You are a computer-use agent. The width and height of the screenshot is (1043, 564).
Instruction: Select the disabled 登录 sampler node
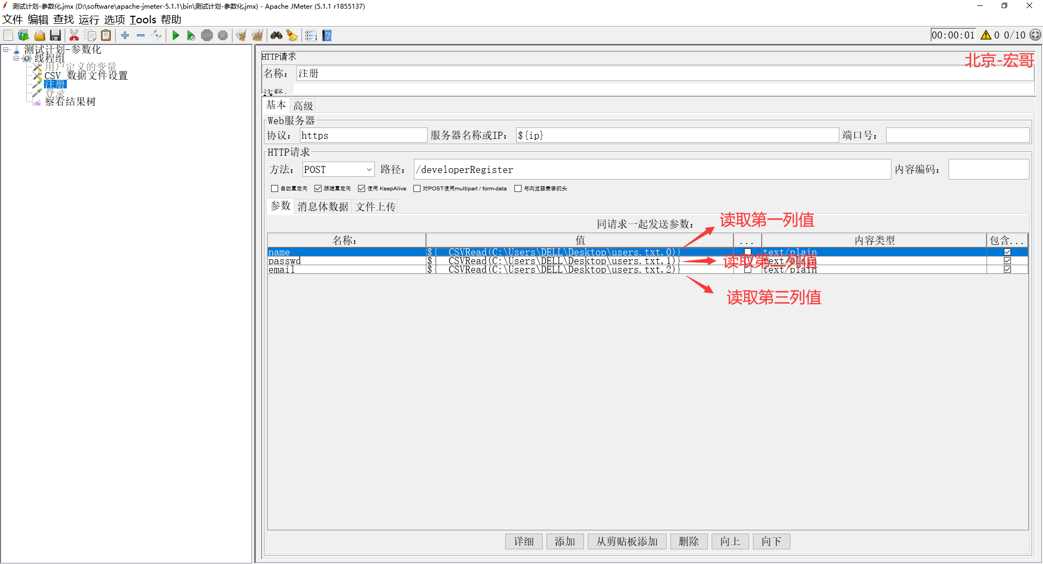55,93
